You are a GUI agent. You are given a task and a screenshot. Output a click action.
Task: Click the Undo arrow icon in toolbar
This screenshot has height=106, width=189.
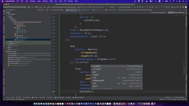(x=169, y=7)
